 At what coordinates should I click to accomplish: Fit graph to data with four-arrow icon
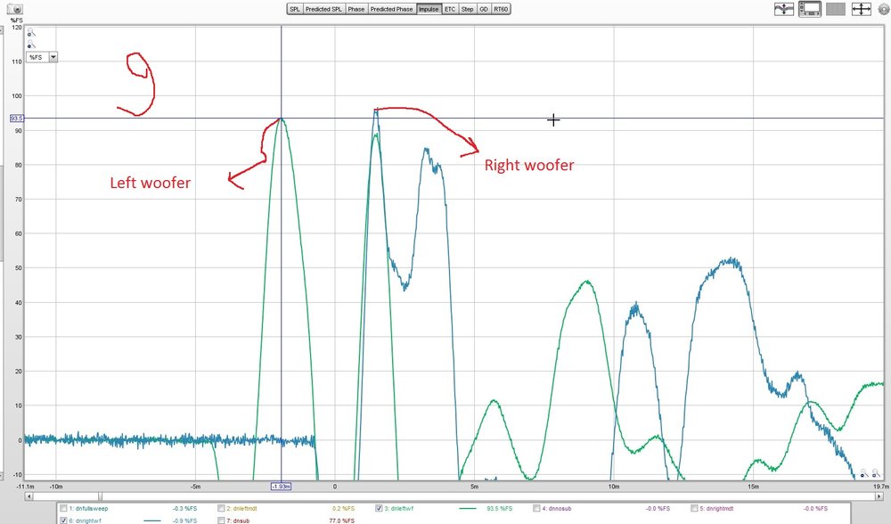[x=861, y=9]
